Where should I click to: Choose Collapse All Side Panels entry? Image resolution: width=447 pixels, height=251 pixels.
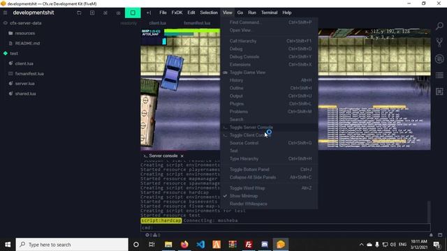coord(269,177)
